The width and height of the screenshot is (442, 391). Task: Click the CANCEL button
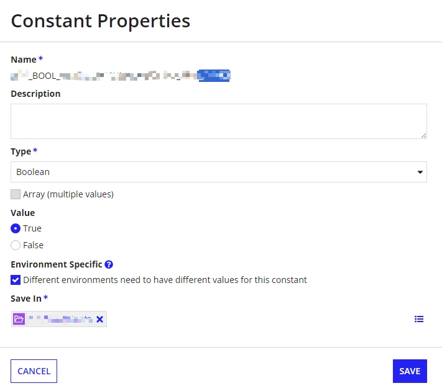[x=34, y=371]
